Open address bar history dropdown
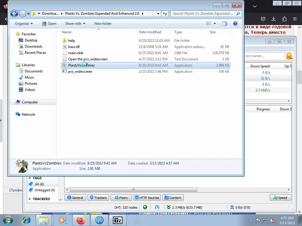The height and width of the screenshot is (226, 302). [x=158, y=14]
